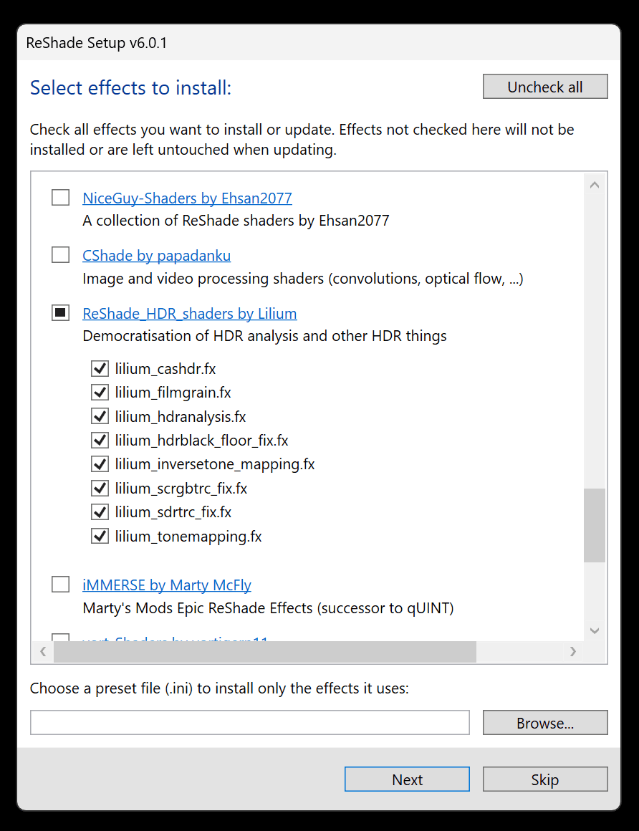639x831 pixels.
Task: Click the 'Marty's Mods Epic ReShade Effects' description
Action: (268, 608)
